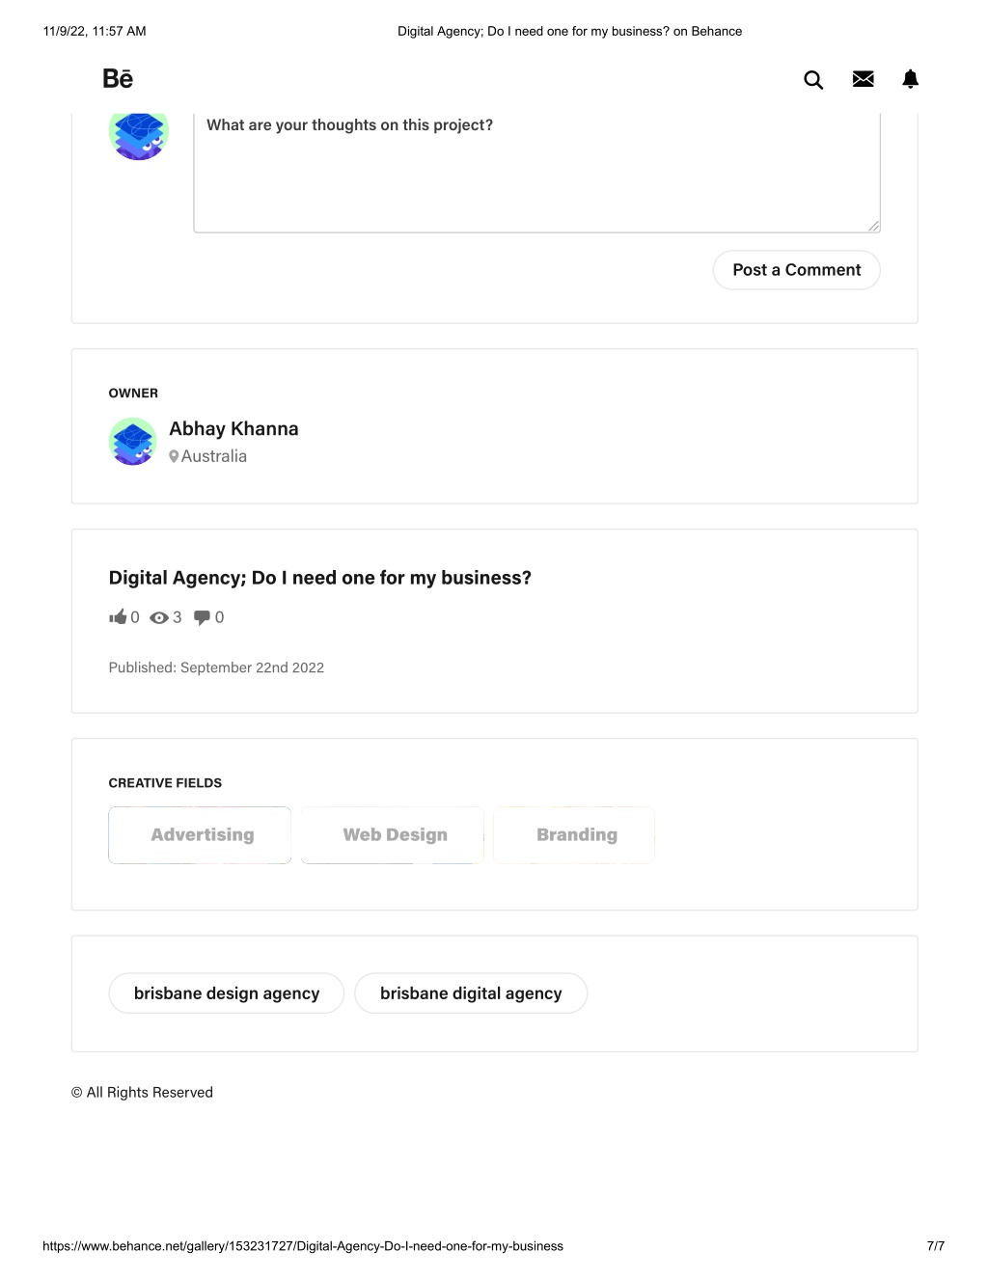Screen dimensions: 988x1278
Task: Open the notifications bell icon
Action: click(910, 79)
